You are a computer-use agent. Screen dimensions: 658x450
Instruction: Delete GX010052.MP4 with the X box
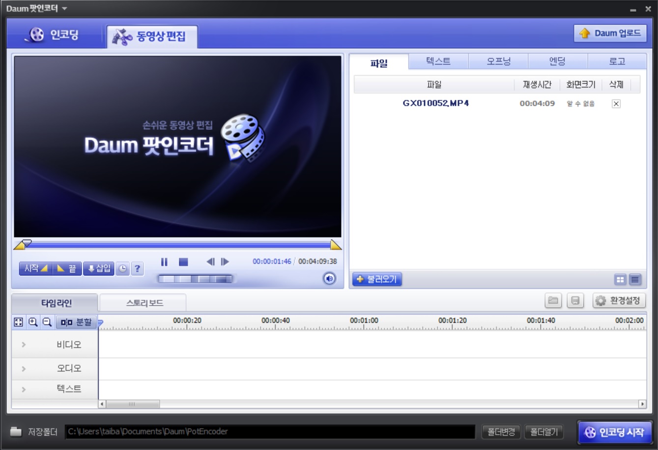click(x=616, y=104)
